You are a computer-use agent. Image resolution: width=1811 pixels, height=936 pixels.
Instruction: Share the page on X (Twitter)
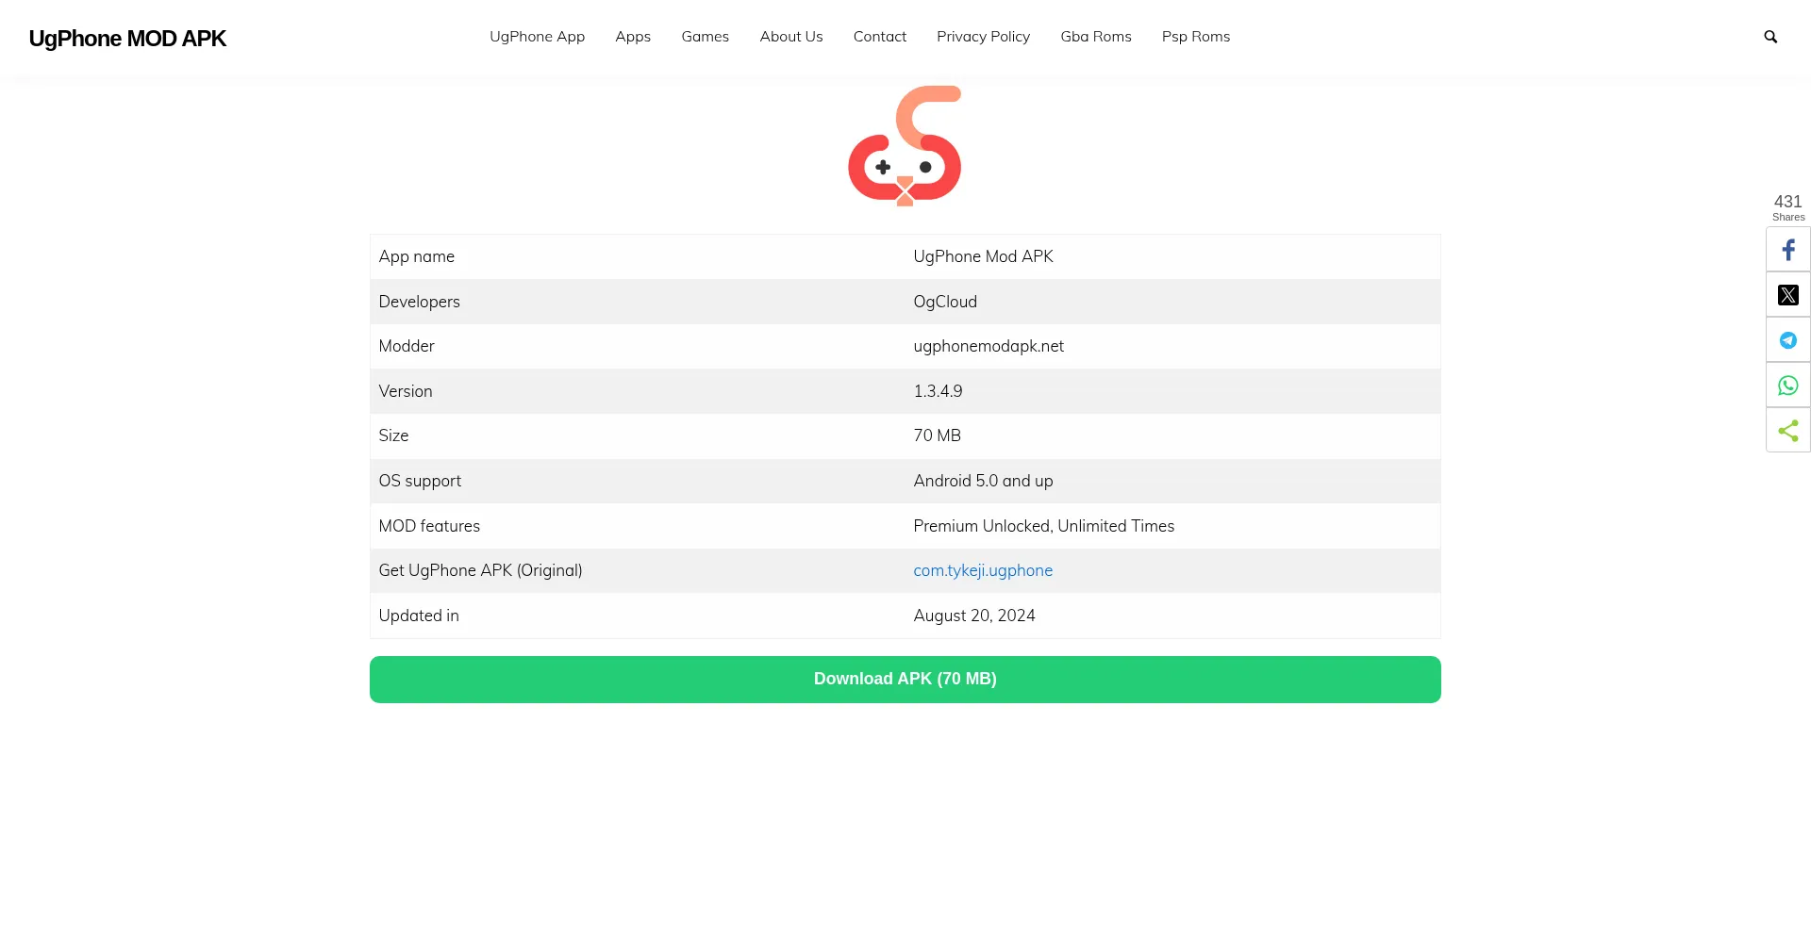click(1788, 295)
